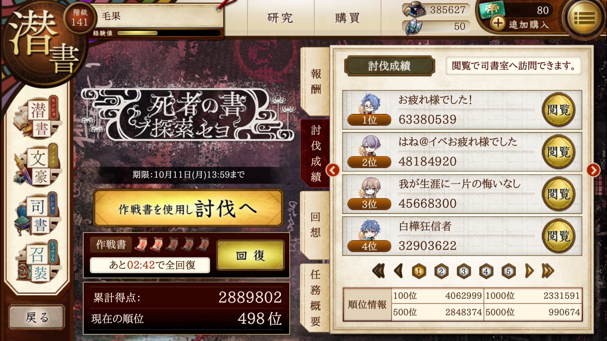Open the 司書 sidebar icon
607x341 pixels.
[38, 214]
